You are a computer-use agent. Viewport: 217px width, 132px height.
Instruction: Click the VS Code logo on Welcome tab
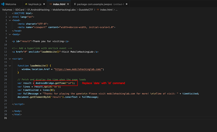click(2, 4)
